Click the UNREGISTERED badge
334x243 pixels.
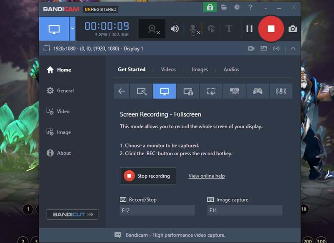pyautogui.click(x=101, y=9)
